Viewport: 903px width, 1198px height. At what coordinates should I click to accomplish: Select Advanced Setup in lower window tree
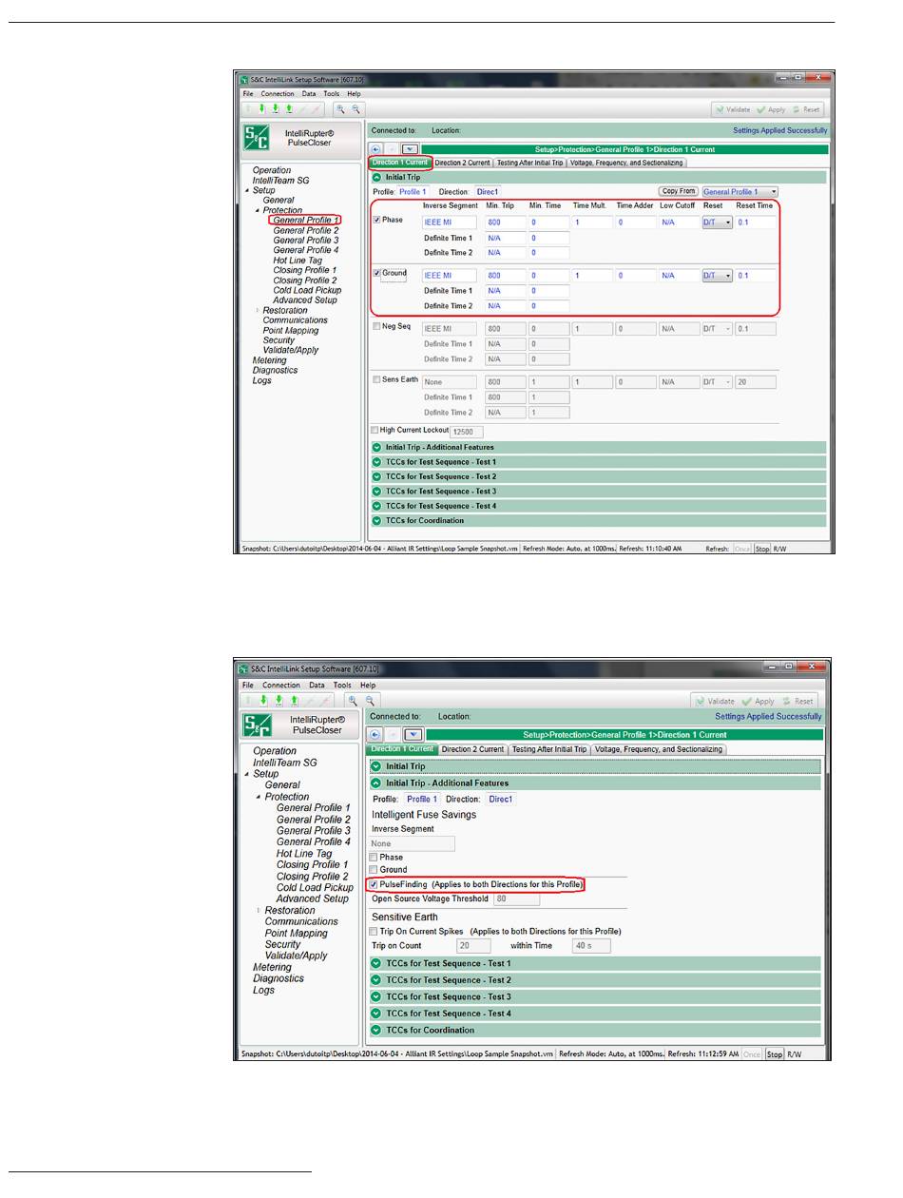pyautogui.click(x=313, y=898)
